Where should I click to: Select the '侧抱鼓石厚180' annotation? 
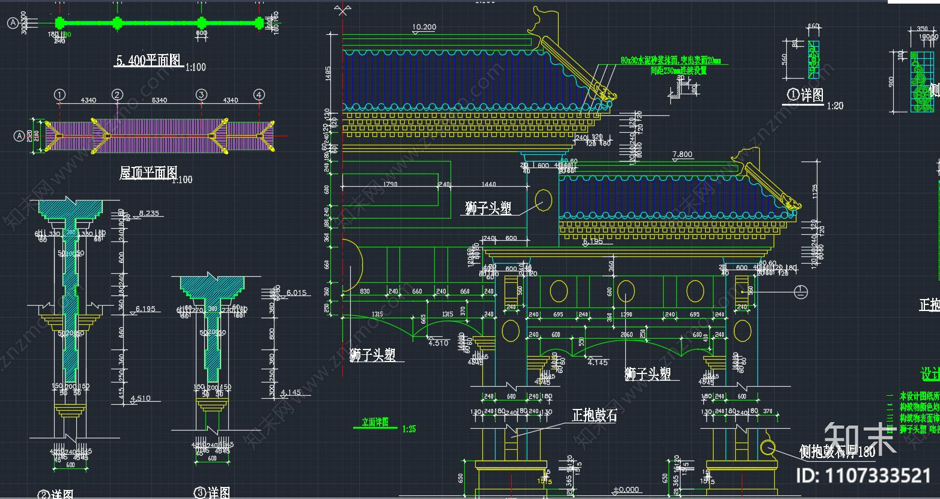(837, 452)
